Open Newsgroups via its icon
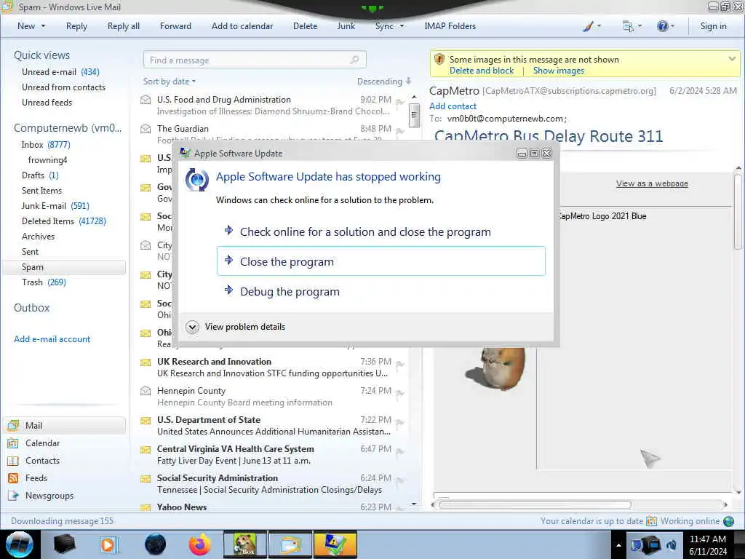This screenshot has height=559, width=745. pyautogui.click(x=13, y=496)
